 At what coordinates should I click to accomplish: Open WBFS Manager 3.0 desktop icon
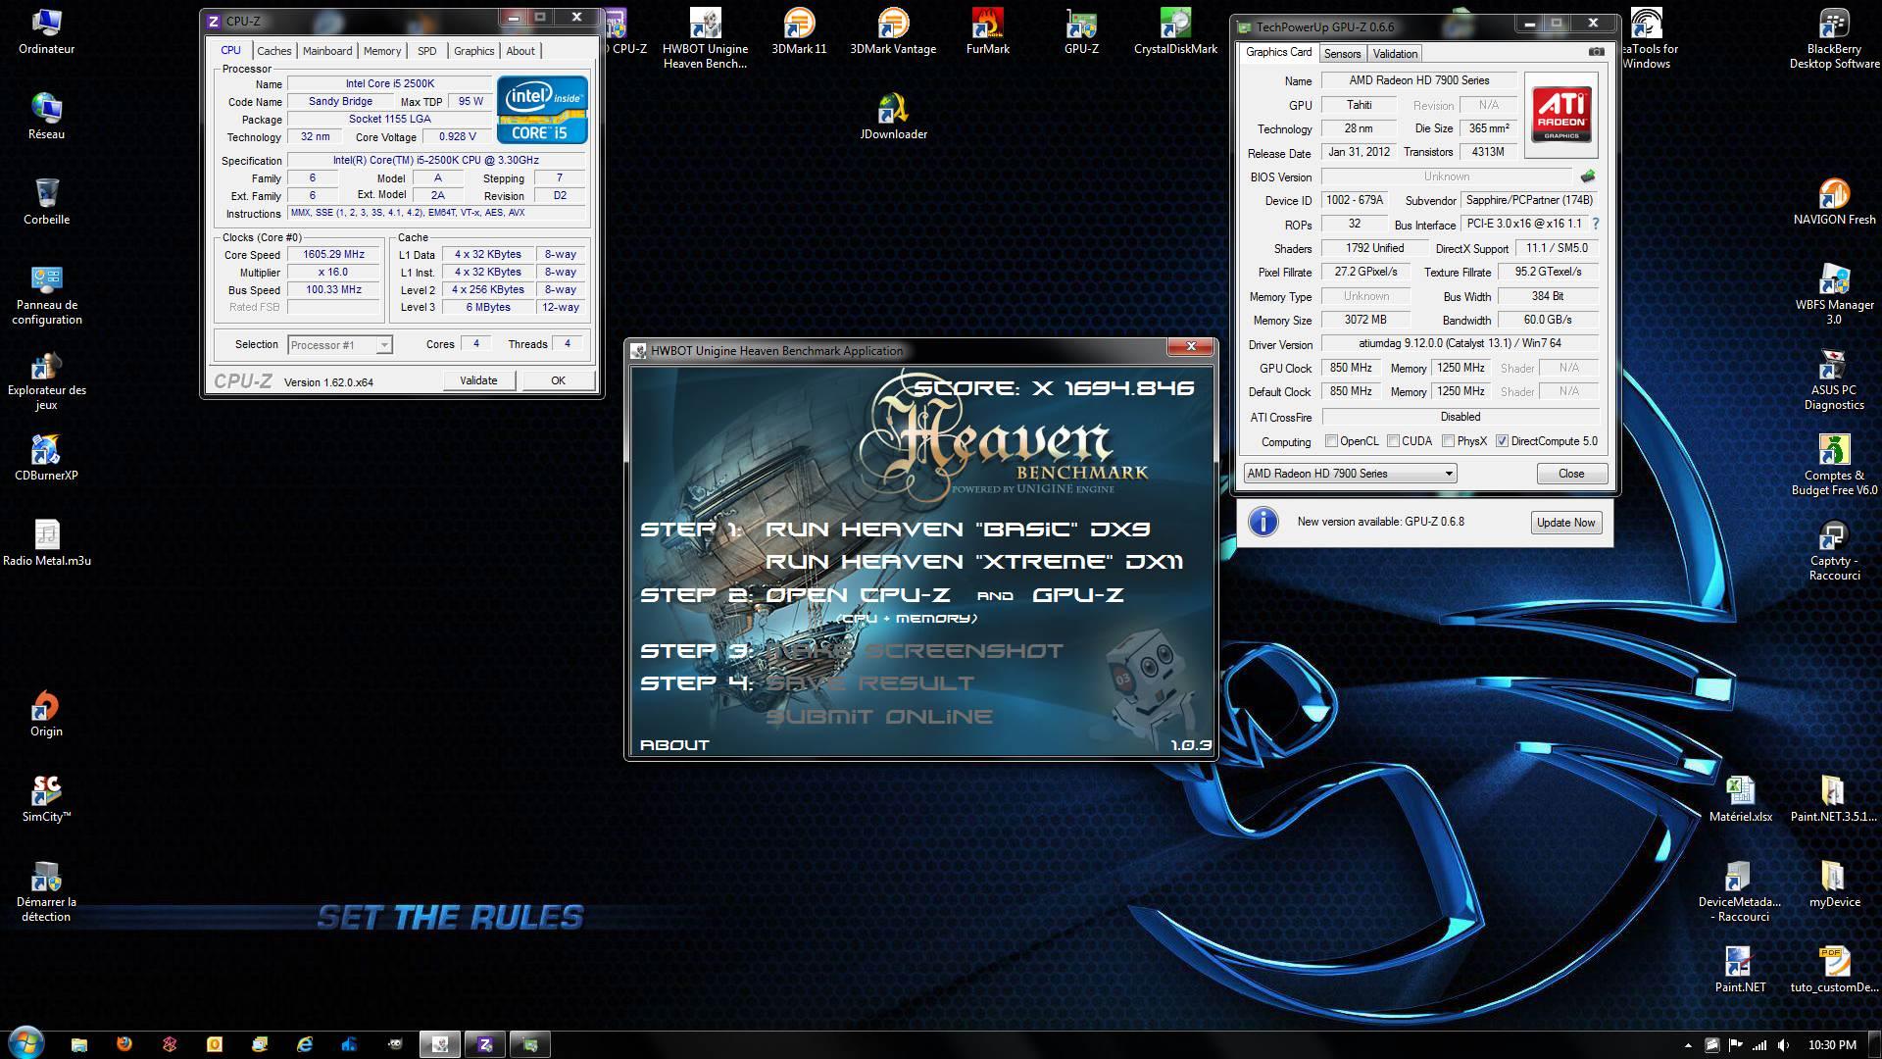(1834, 294)
